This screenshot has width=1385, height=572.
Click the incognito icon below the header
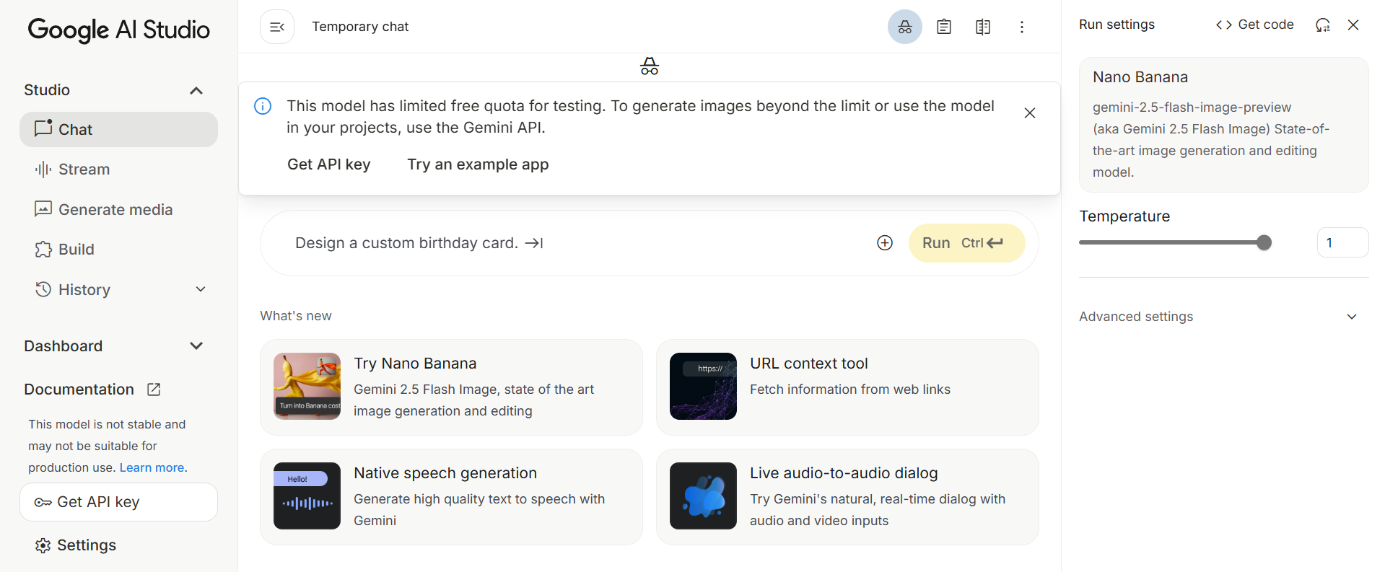coord(650,66)
